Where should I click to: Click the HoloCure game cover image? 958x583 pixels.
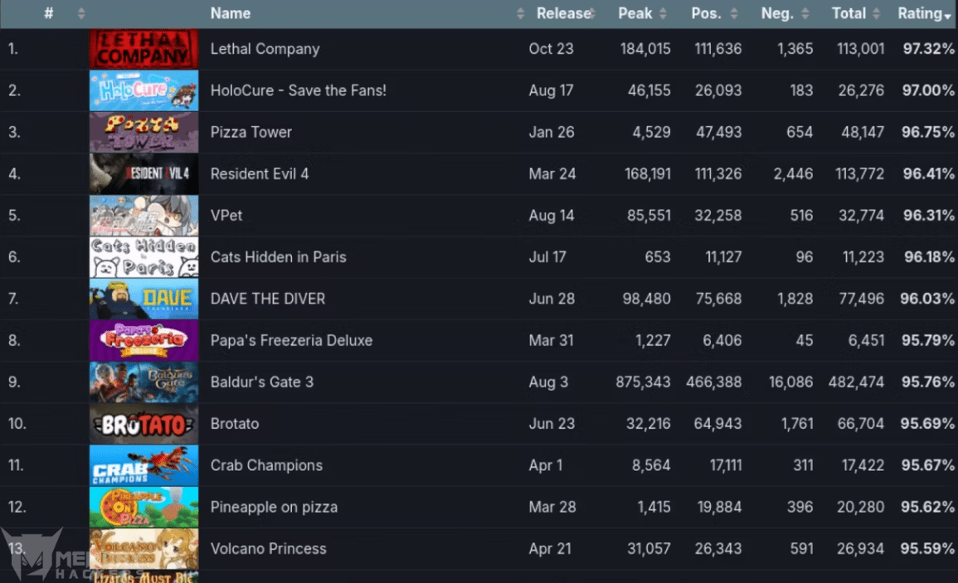pyautogui.click(x=143, y=90)
